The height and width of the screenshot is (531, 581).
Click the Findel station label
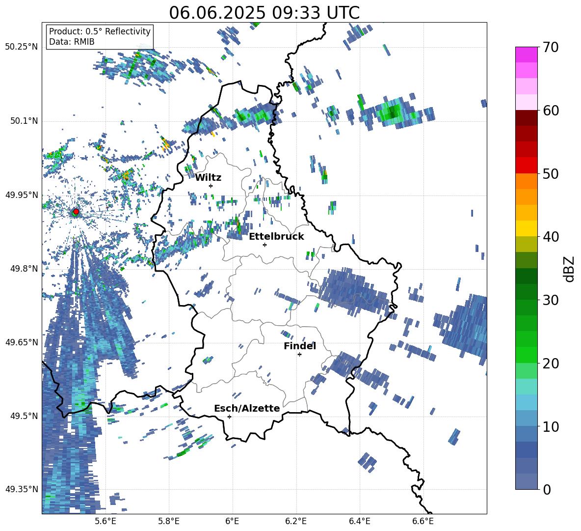300,346
